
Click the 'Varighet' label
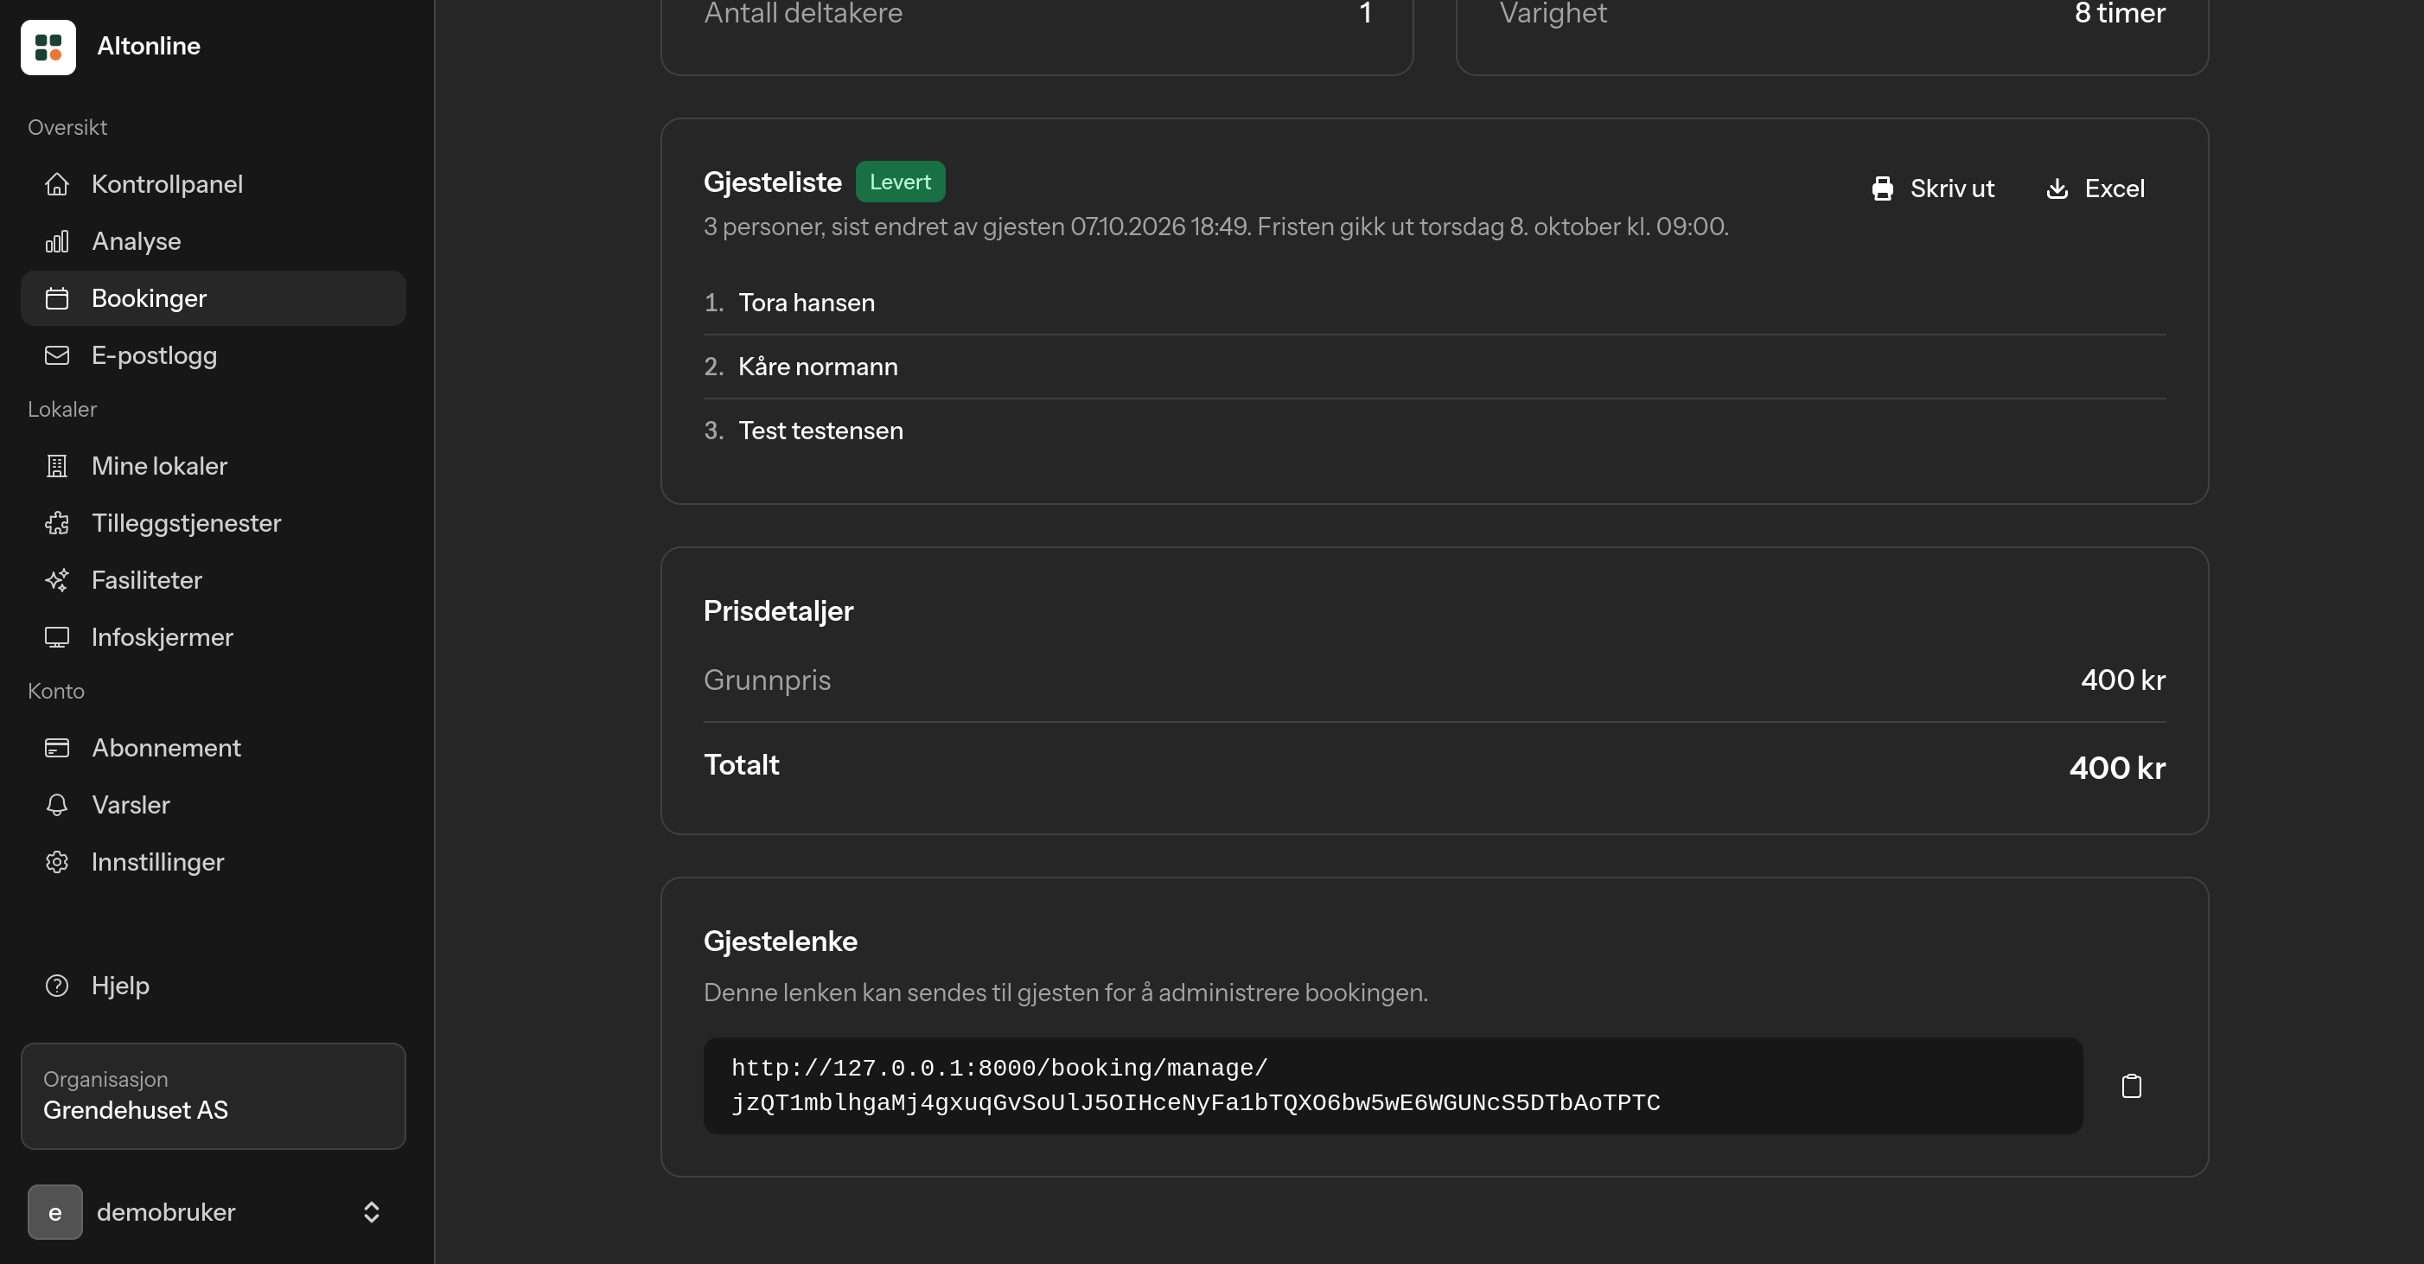coord(1553,13)
